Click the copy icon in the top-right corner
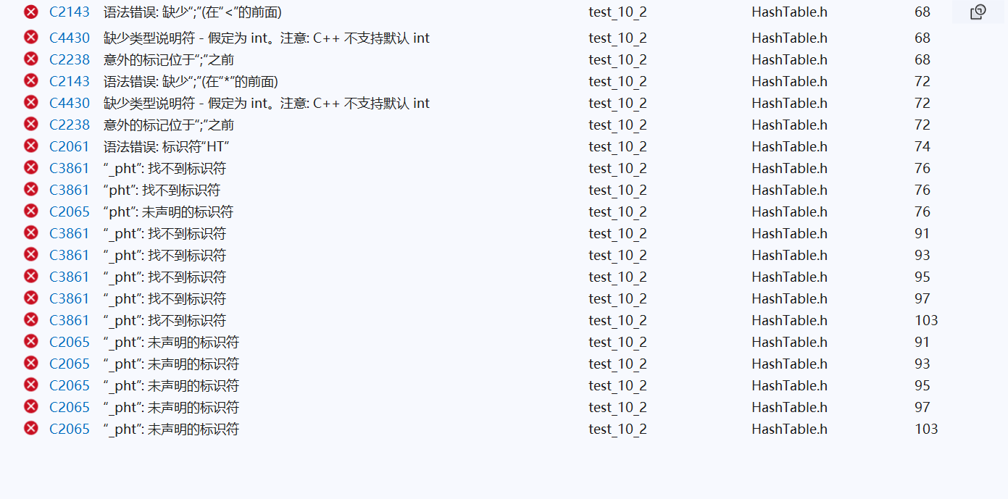The image size is (1008, 499). (x=978, y=12)
